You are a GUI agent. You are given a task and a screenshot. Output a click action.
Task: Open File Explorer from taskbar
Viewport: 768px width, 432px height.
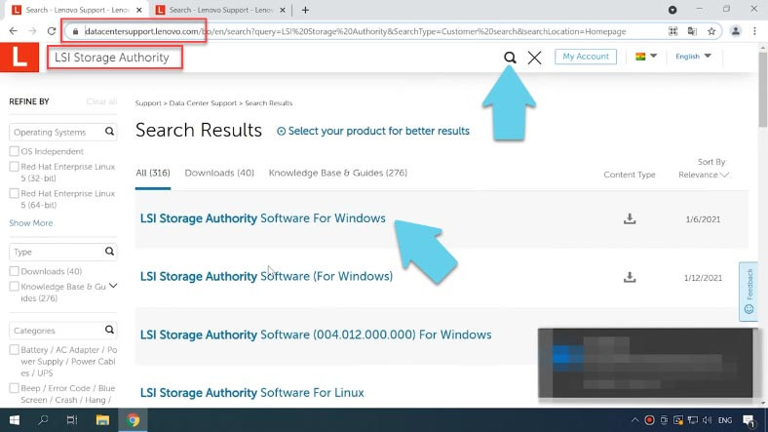click(102, 420)
